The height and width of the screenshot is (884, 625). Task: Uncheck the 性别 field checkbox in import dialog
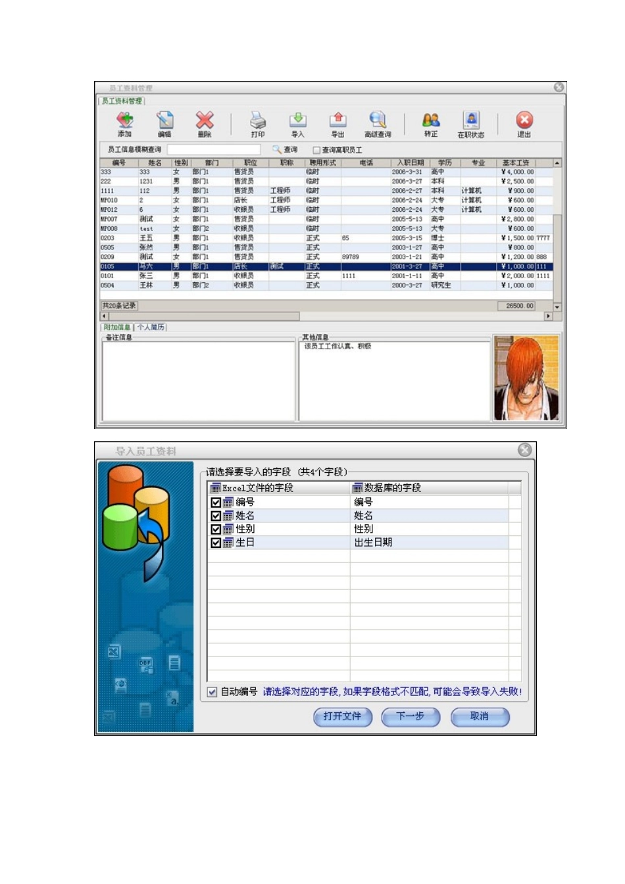(x=216, y=529)
